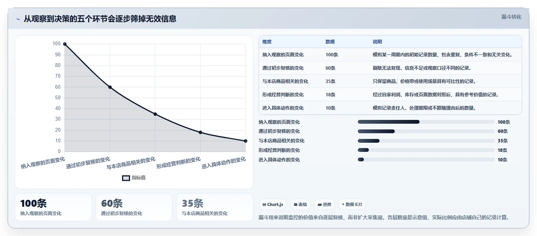Click the 指标值 legend swatch box
The image size is (537, 236).
click(126, 178)
